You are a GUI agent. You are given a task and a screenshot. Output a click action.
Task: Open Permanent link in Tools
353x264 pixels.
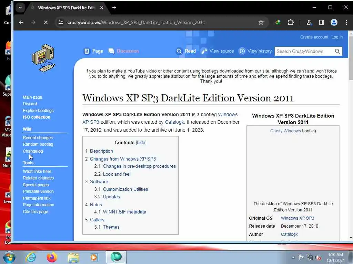pyautogui.click(x=37, y=198)
